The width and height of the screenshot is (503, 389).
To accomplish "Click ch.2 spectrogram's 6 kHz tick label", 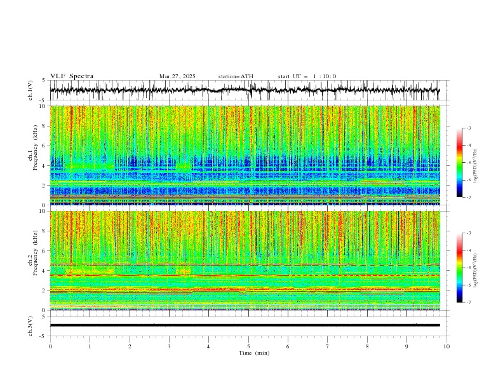I will 44,251.
